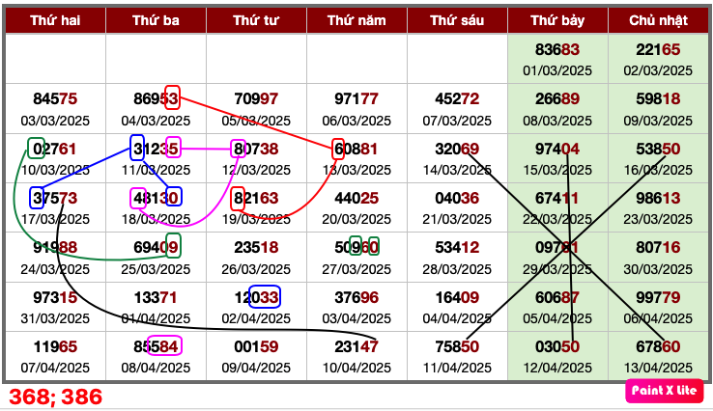Click the green-boxed digit in 02761

pyautogui.click(x=37, y=149)
